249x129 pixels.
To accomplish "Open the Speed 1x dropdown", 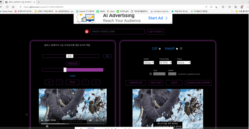I will pos(172,74).
